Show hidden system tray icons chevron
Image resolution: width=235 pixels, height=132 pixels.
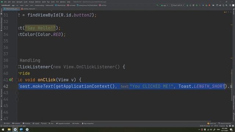(x=199, y=129)
